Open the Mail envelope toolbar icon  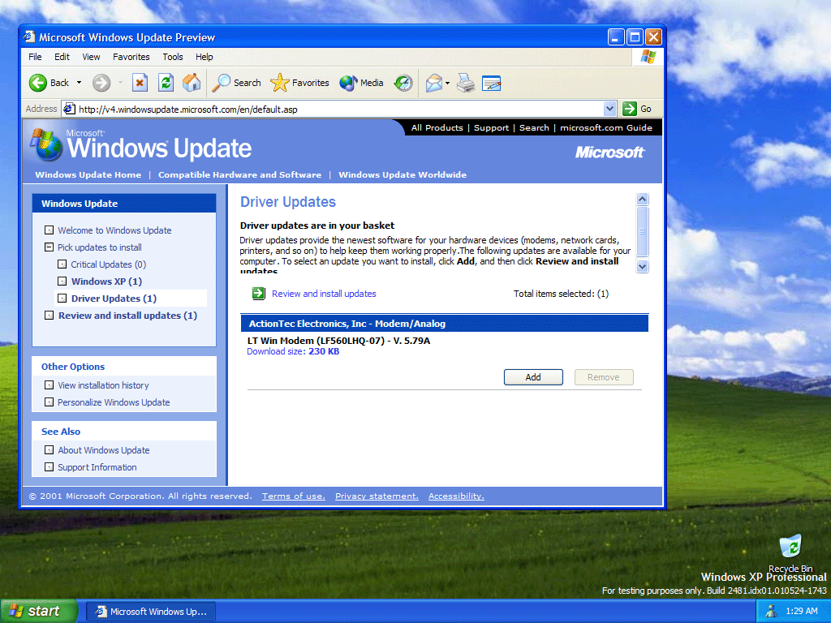[433, 83]
